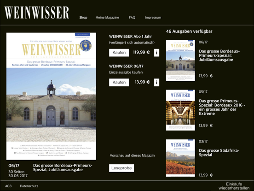The height and width of the screenshot is (191, 254).
Task: Click the '30.06.2017' date below cover
Action: tap(18, 176)
